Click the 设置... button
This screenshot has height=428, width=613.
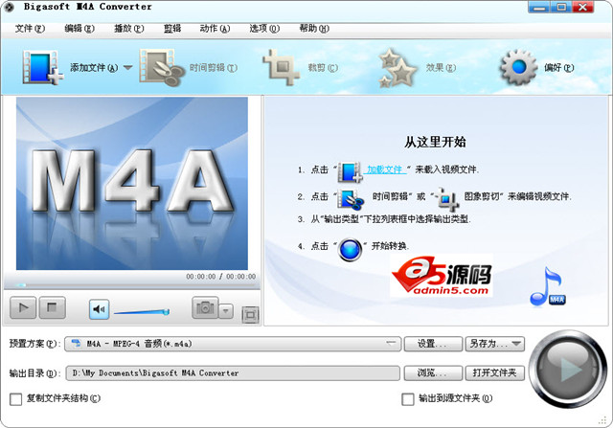433,344
